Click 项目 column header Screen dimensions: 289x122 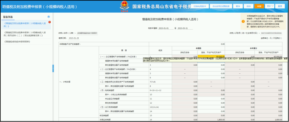(x=124, y=50)
